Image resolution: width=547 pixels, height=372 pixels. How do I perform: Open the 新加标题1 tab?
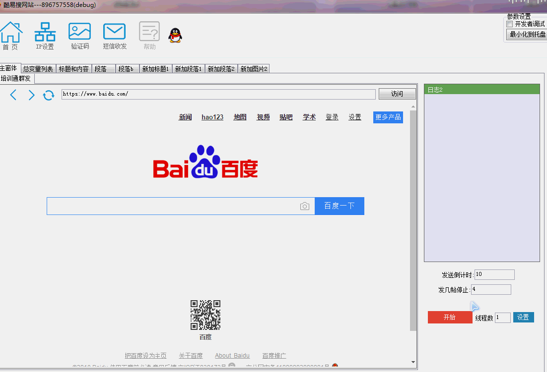coord(155,69)
